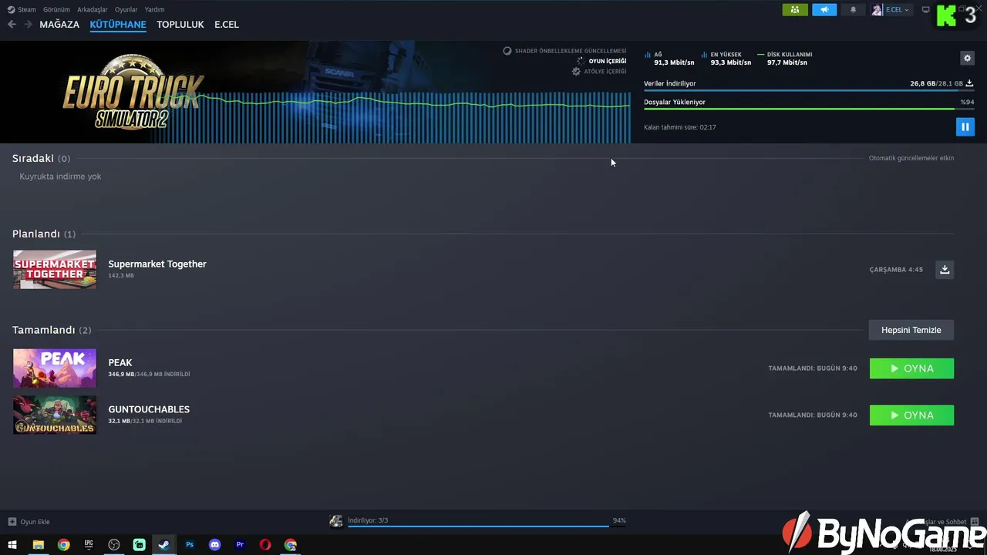The image size is (987, 555).
Task: Play PEAK with OYNA button
Action: pyautogui.click(x=911, y=368)
